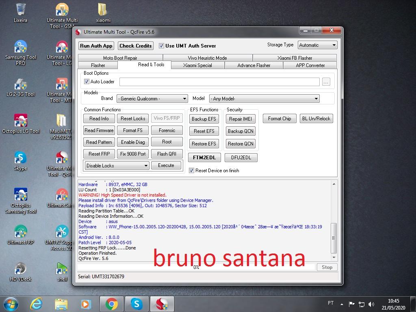The height and width of the screenshot is (312, 416).
Task: Switch to Moto Boot Repair tab
Action: (x=120, y=58)
